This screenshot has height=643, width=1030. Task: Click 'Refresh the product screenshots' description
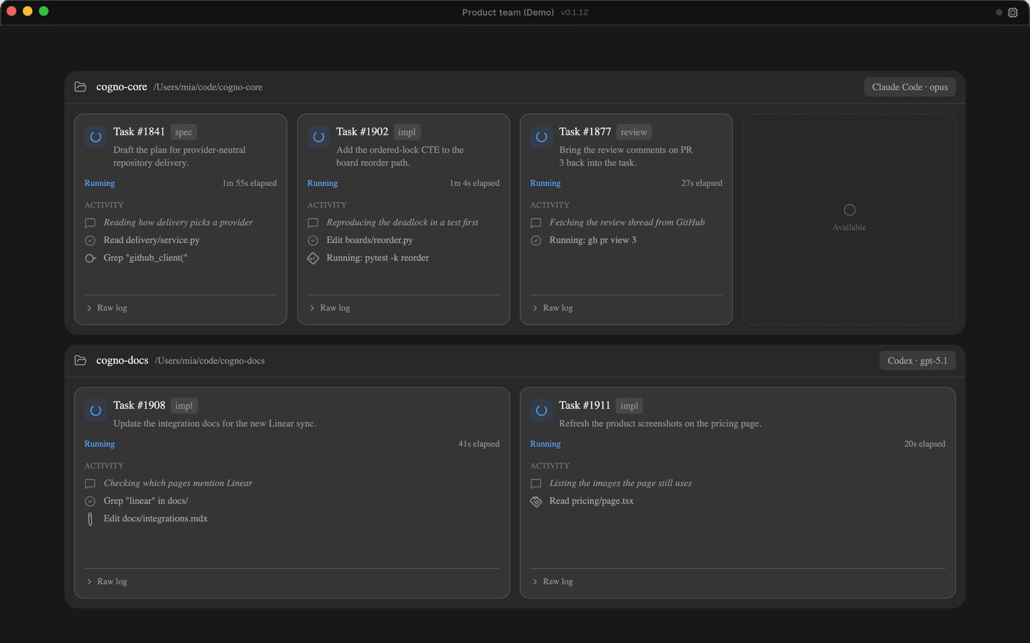[661, 424]
